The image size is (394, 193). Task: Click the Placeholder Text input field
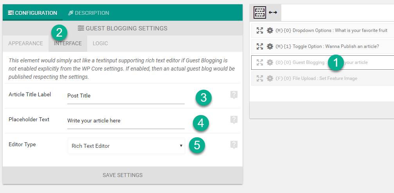click(126, 121)
